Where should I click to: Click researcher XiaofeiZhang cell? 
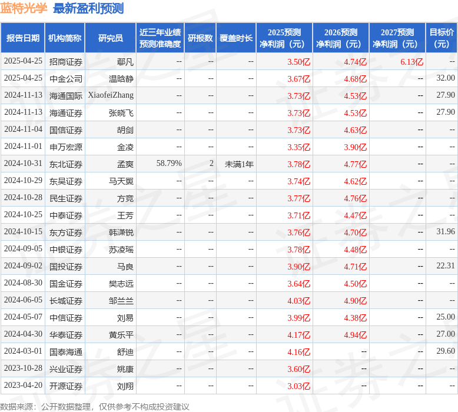[111, 95]
